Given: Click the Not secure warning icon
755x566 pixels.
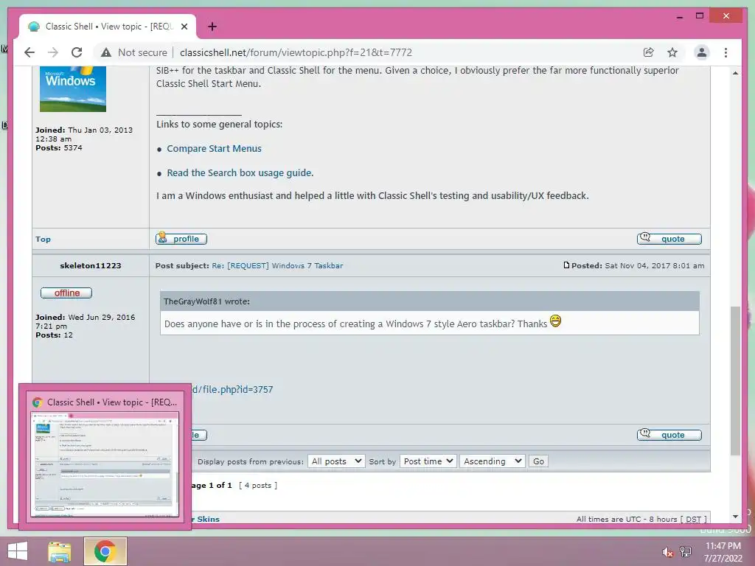Looking at the screenshot, I should 106,52.
